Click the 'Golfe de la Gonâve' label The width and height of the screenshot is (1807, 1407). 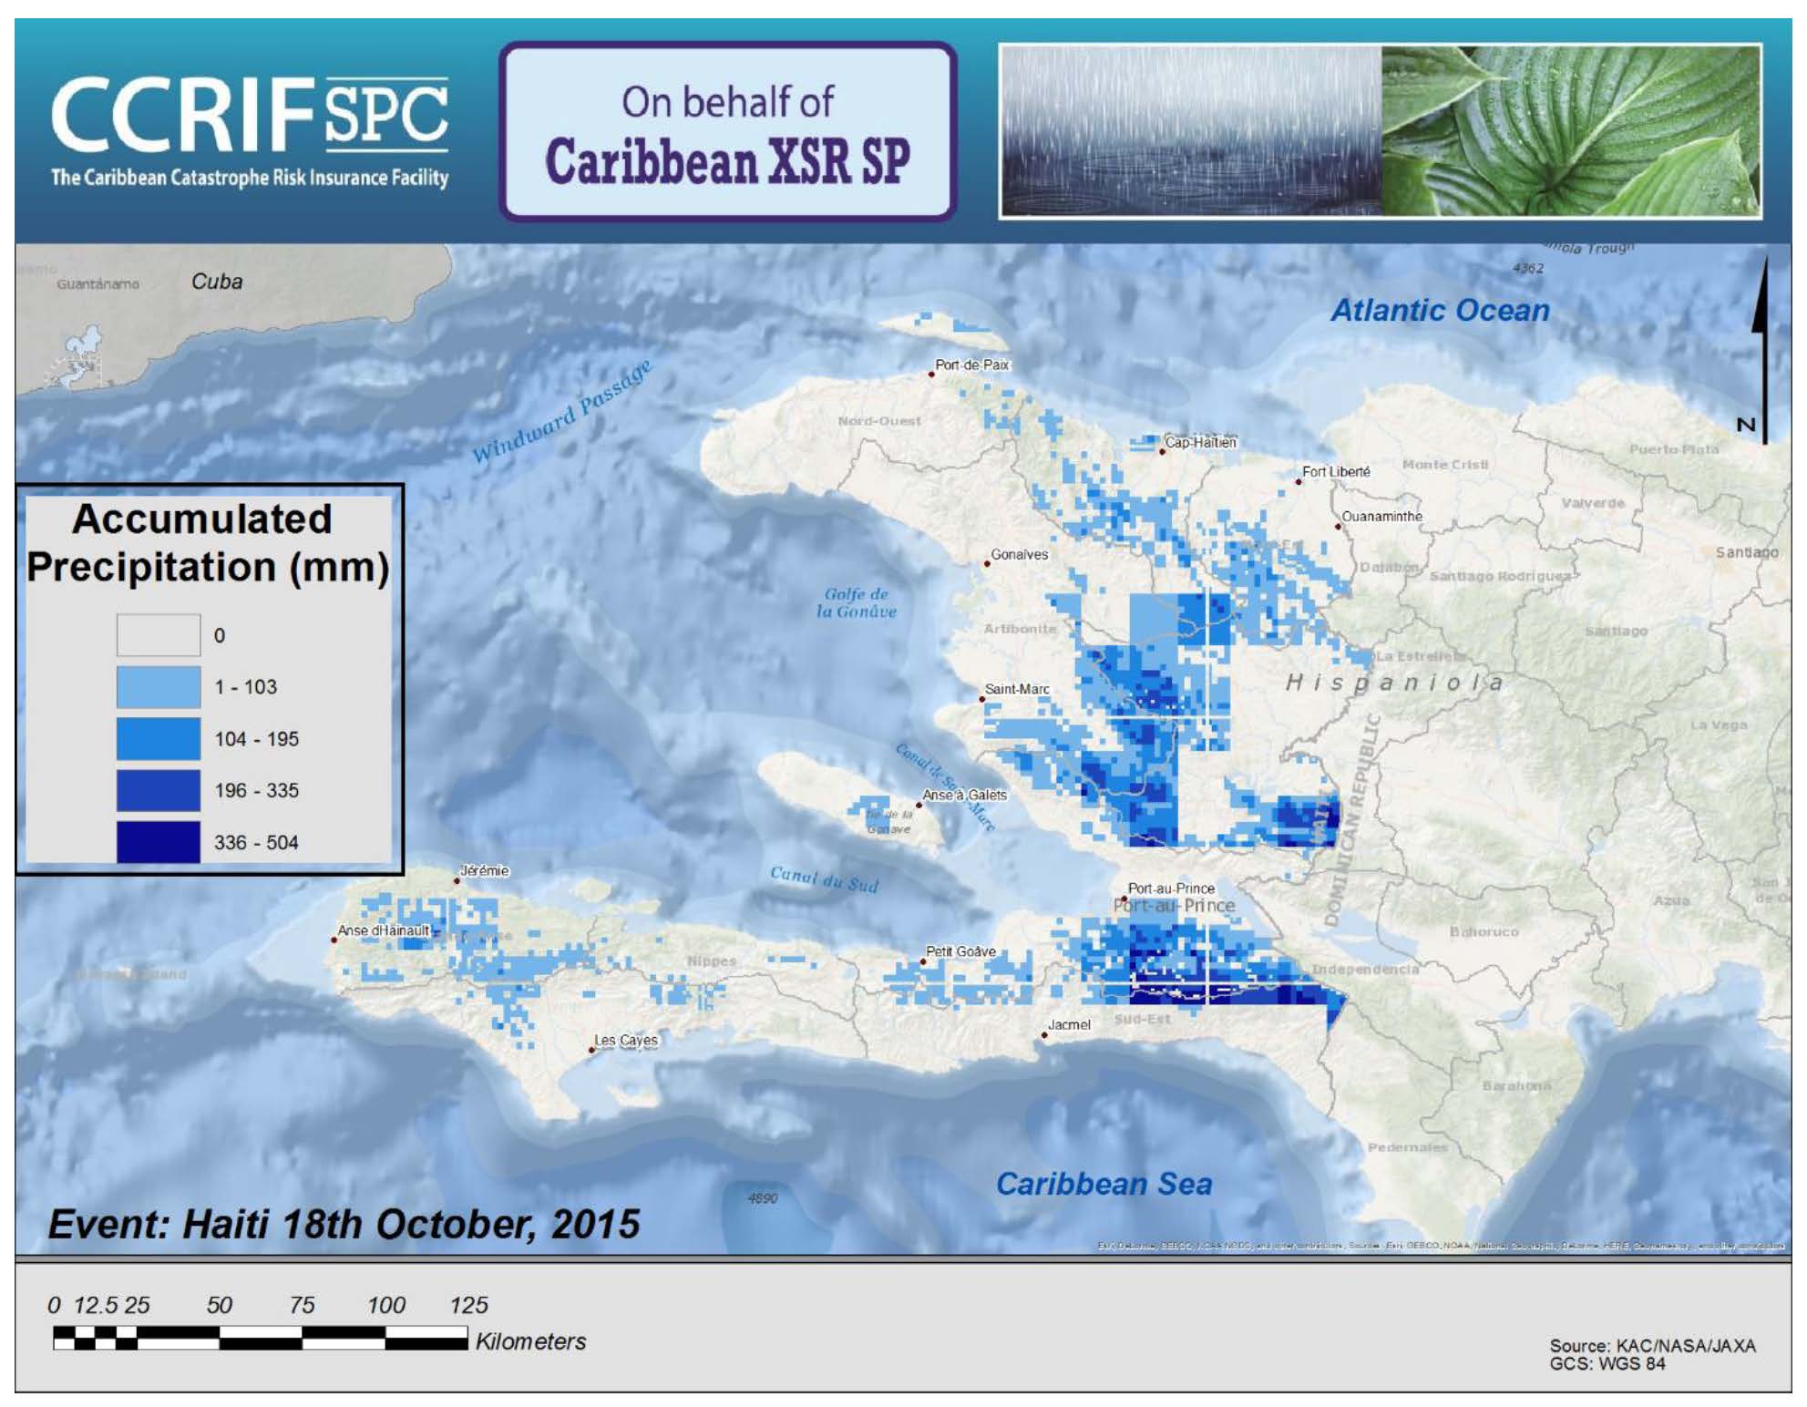pos(856,602)
